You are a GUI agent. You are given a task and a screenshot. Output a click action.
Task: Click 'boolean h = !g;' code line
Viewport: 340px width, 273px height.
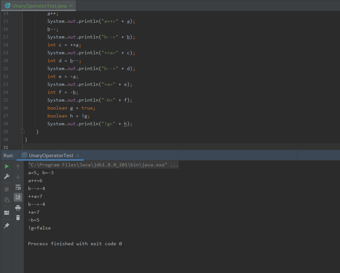click(x=69, y=116)
